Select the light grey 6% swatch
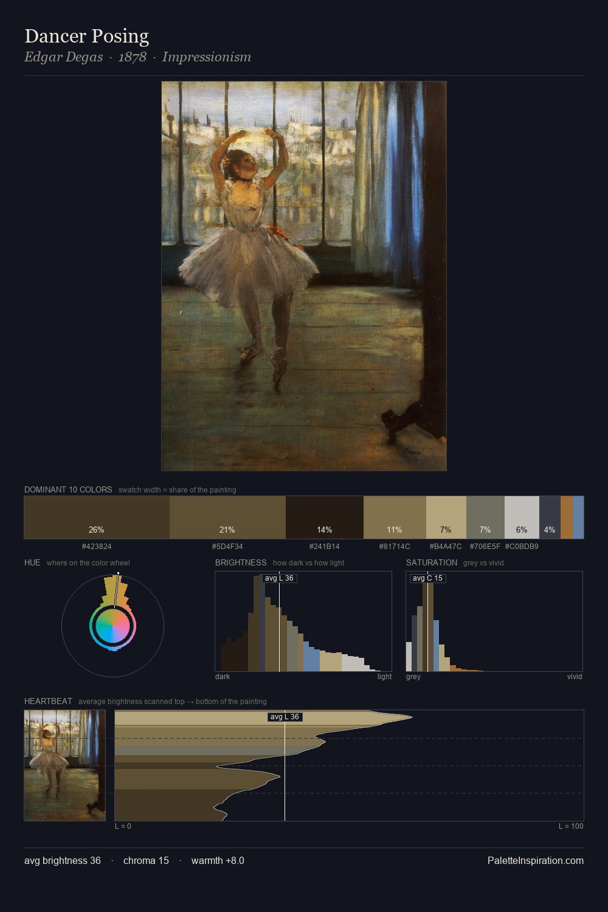608x912 pixels. click(522, 517)
